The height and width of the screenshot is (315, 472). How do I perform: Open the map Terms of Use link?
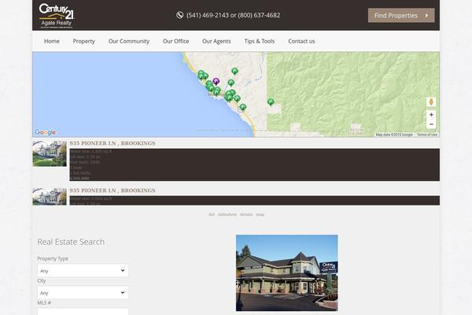point(427,135)
